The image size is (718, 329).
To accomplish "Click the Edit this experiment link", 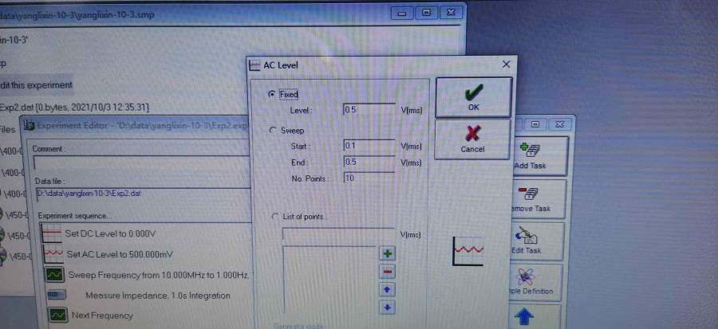I will 36,85.
